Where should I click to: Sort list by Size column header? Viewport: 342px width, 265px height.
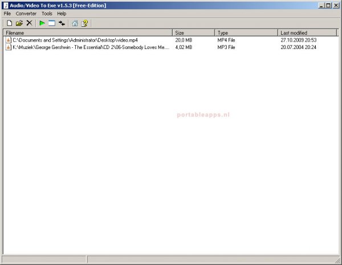(x=193, y=32)
